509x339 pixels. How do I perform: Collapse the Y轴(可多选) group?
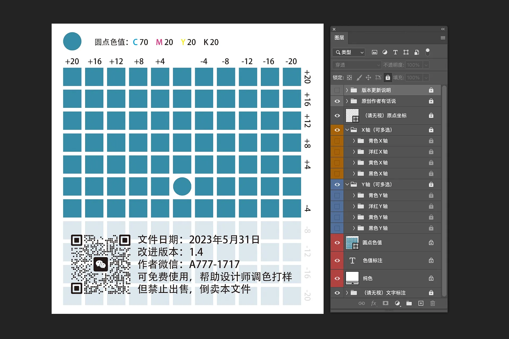(x=347, y=184)
